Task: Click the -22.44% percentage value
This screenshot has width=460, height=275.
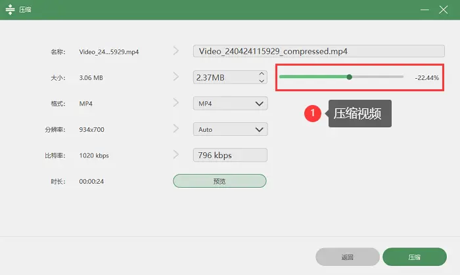Action: click(427, 77)
